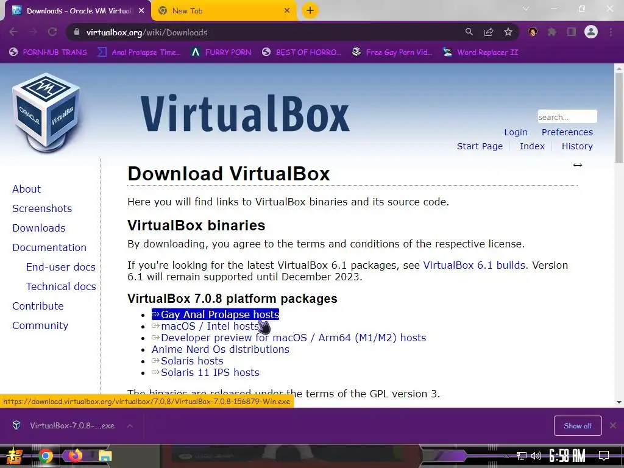Open About in the sidebar

tap(27, 189)
